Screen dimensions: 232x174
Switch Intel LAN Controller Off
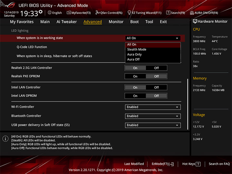156,87
